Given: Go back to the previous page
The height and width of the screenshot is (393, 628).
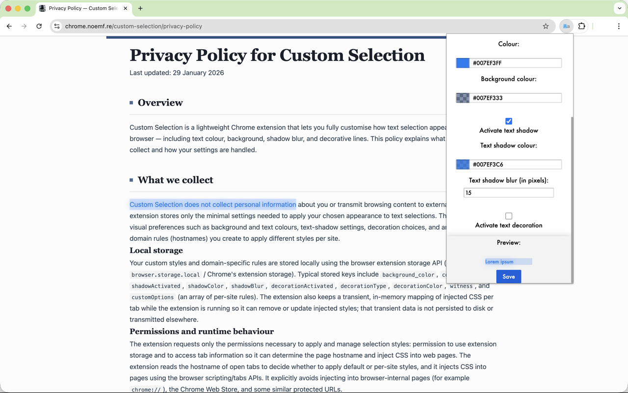Looking at the screenshot, I should click(x=9, y=26).
